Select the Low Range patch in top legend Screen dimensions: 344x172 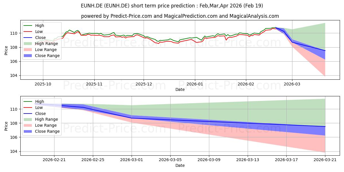(x=28, y=50)
